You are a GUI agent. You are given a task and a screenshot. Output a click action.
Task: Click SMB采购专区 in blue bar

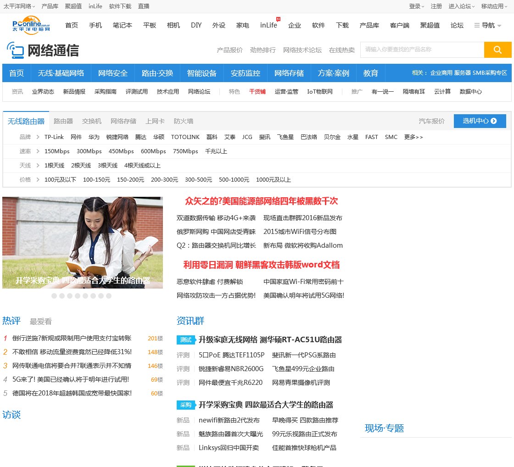point(490,73)
